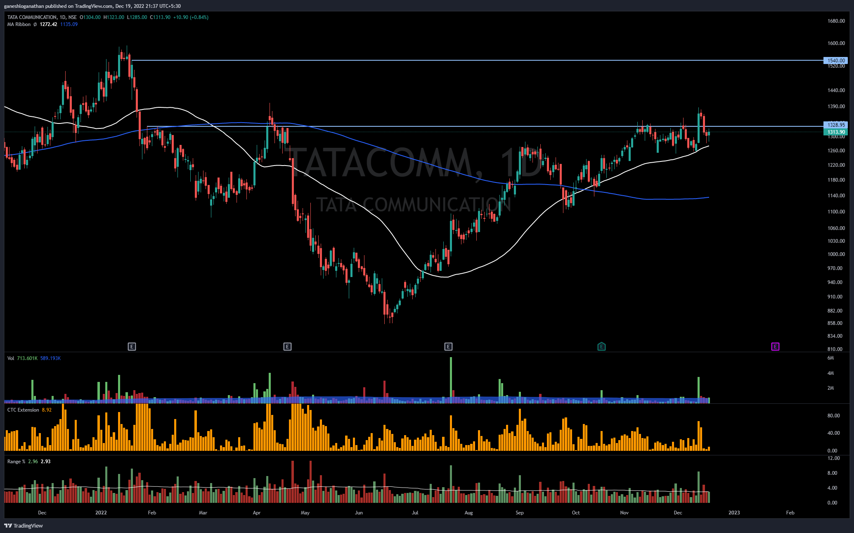Click the 12.00 label on the Range % axis
Viewport: 854px width, 533px height.
[833, 458]
